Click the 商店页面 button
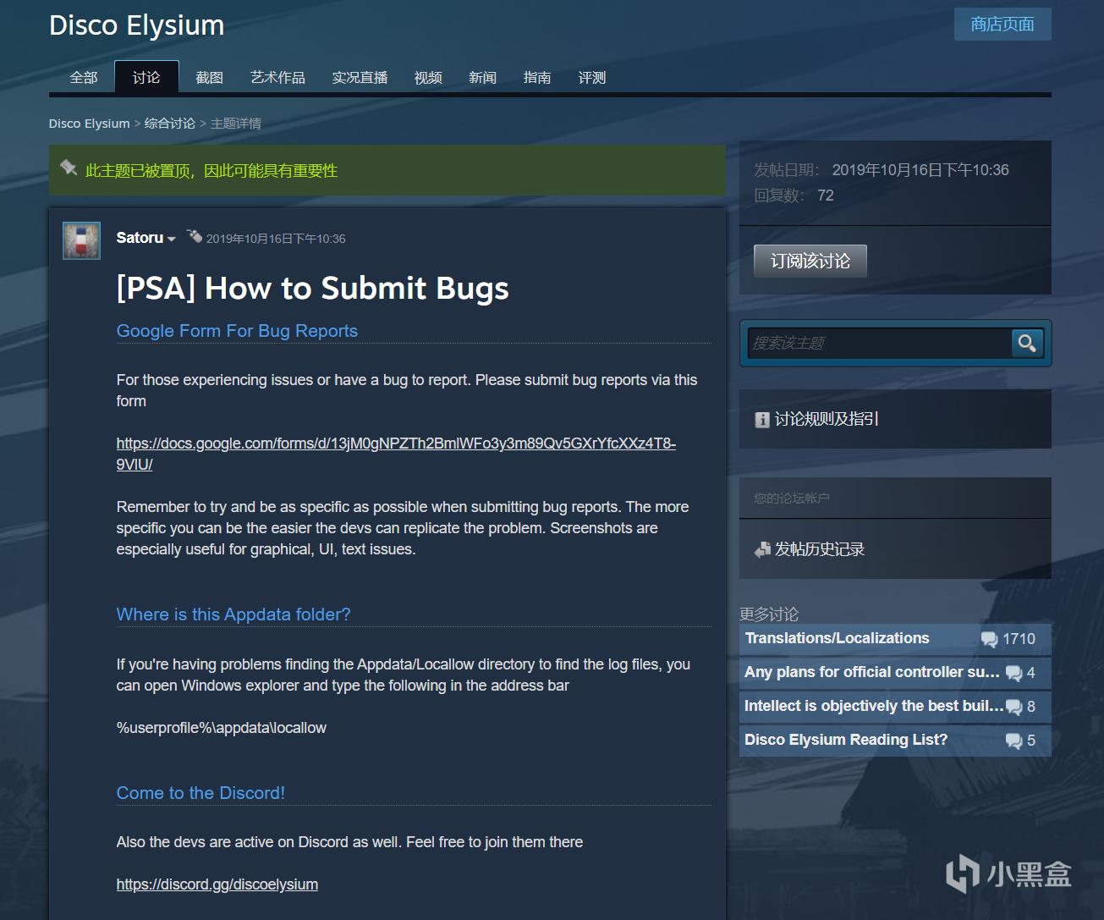Viewport: 1104px width, 920px height. point(1002,24)
